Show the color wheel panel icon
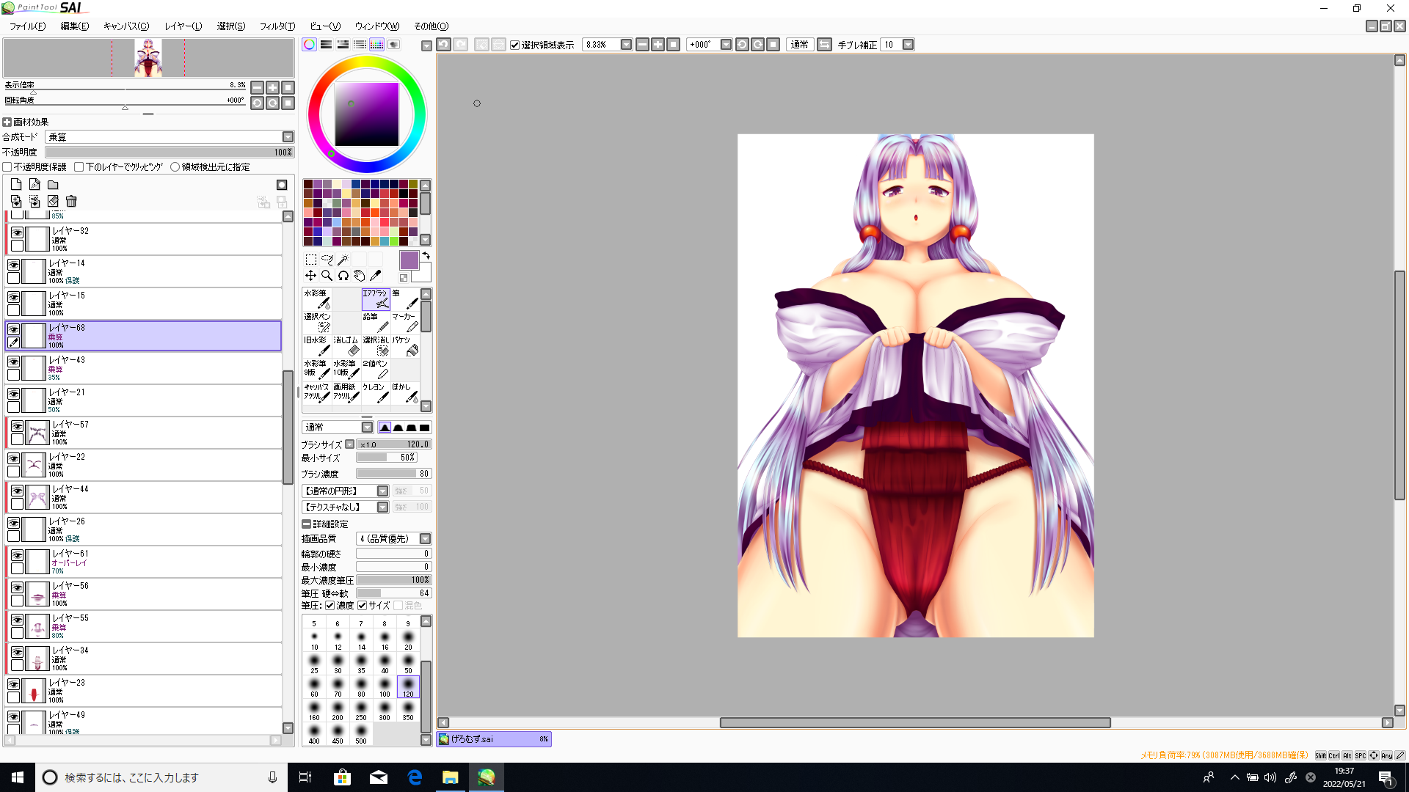This screenshot has height=792, width=1409. pos(310,45)
